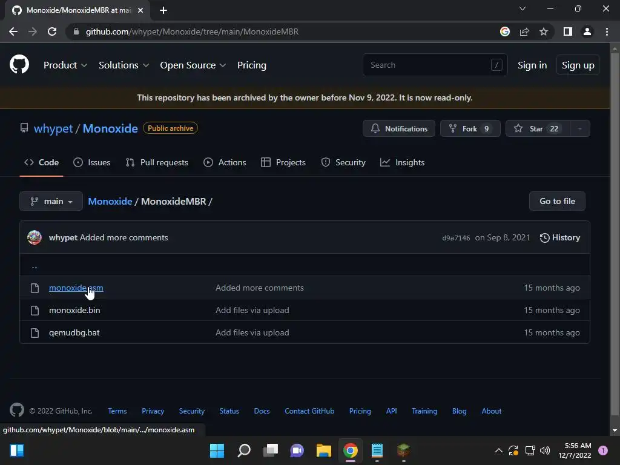Open File Explorer from taskbar
The image size is (620, 465).
coord(324,450)
